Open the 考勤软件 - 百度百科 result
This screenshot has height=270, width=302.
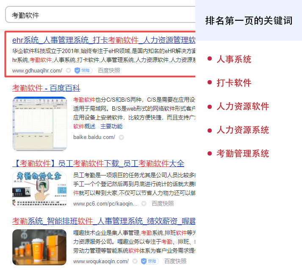tap(46, 88)
